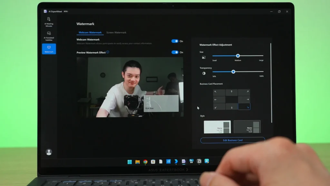Open AI Translated Subtitles in the sidebar
The width and height of the screenshot is (330, 186).
click(49, 36)
